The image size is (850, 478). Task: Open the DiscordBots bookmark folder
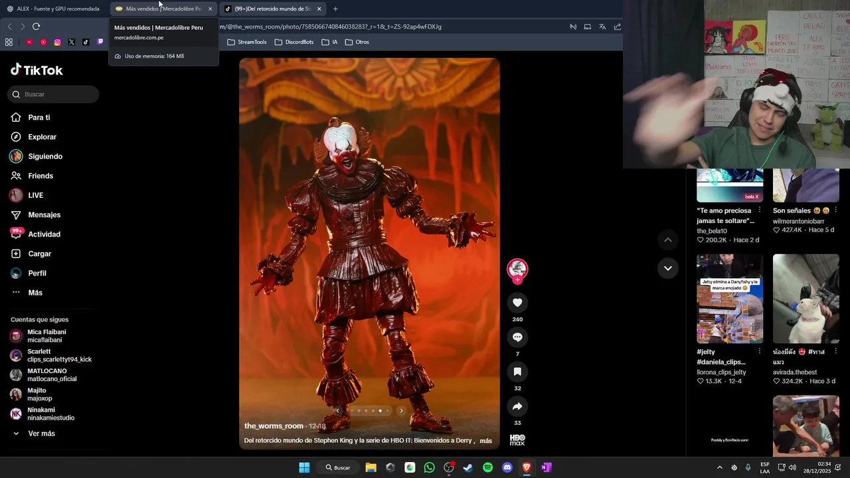coord(294,42)
